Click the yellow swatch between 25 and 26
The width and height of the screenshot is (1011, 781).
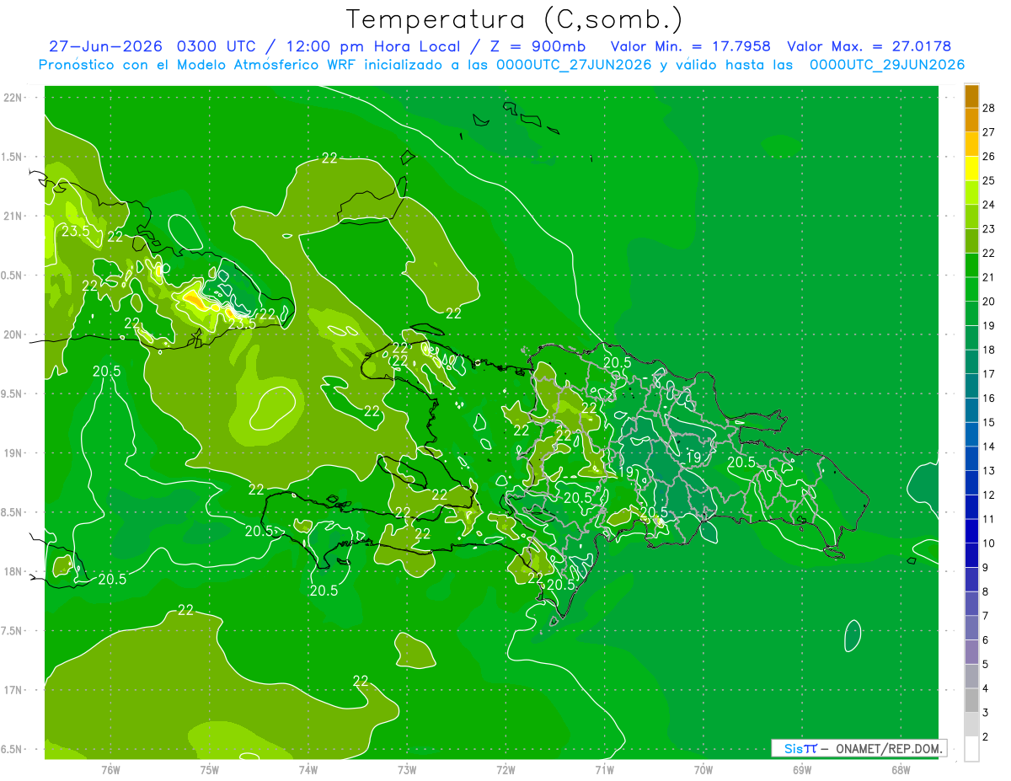[x=971, y=169]
